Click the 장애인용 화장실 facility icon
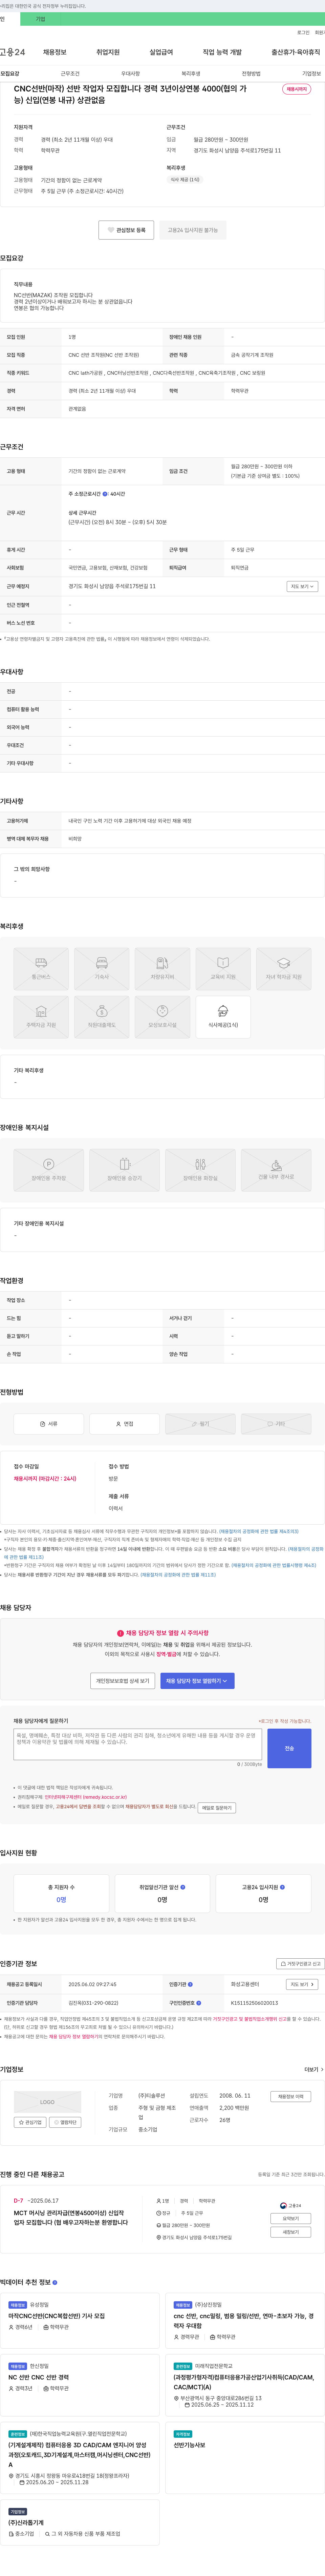Viewport: 325px width, 2576px height. tap(200, 1170)
